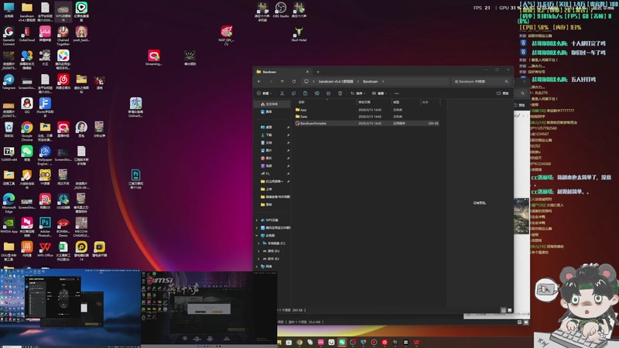Viewport: 619px width, 348px height.
Task: Open the New item dropdown in Explorer
Action: 264,94
